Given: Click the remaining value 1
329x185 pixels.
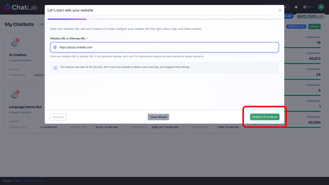Looking at the screenshot, I should (x=320, y=106).
